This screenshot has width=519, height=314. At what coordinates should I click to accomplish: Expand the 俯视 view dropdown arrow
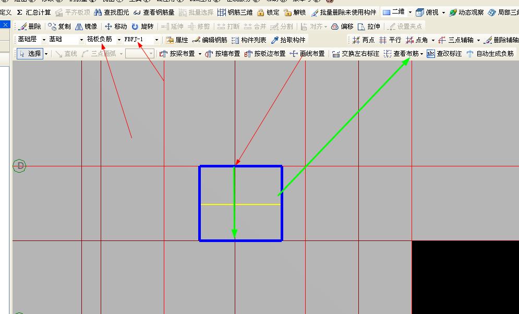point(443,13)
